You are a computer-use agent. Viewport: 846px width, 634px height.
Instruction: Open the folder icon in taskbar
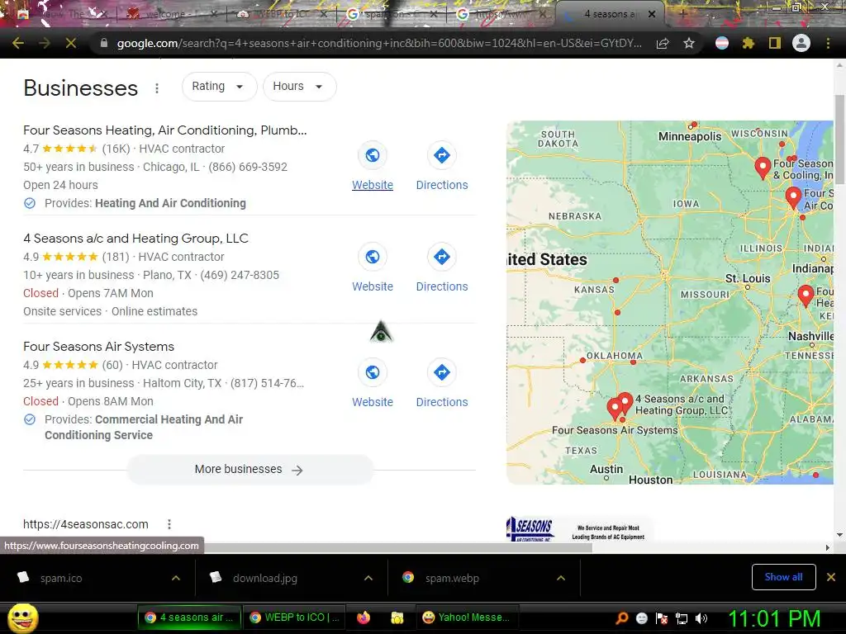point(397,617)
